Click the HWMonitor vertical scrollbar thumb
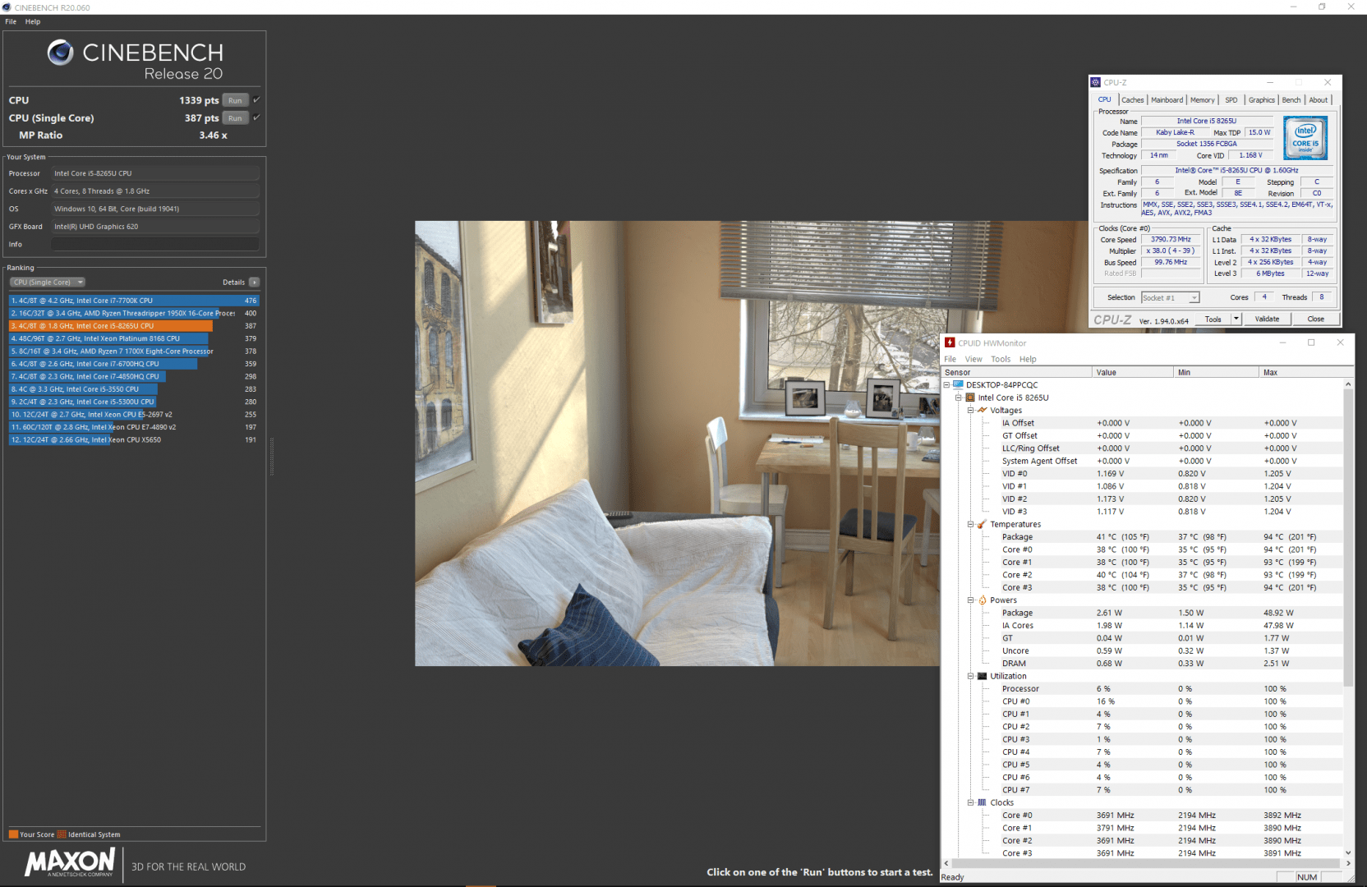Image resolution: width=1367 pixels, height=887 pixels. tap(1348, 538)
